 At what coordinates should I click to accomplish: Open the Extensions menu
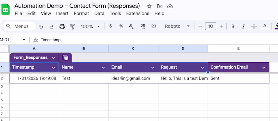pos(137,14)
